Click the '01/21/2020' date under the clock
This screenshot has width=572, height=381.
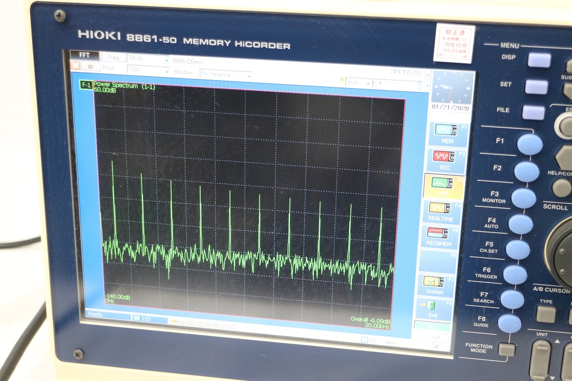tap(449, 108)
